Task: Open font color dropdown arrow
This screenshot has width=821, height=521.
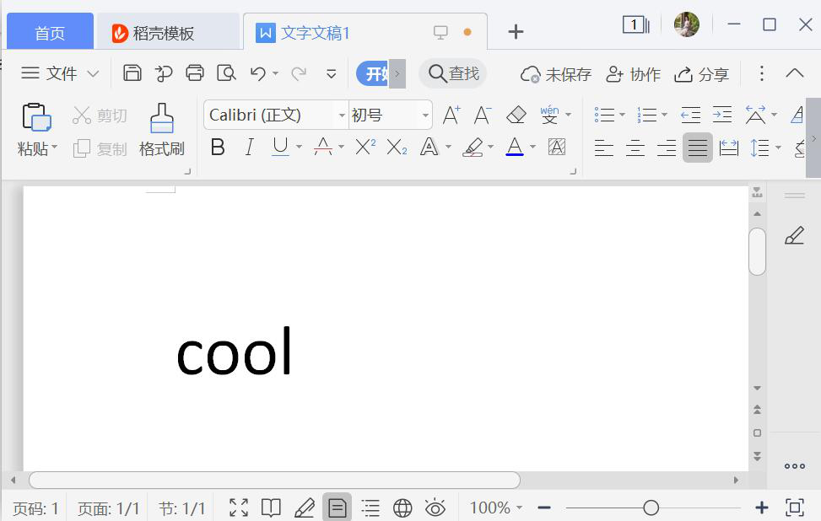Action: point(533,147)
